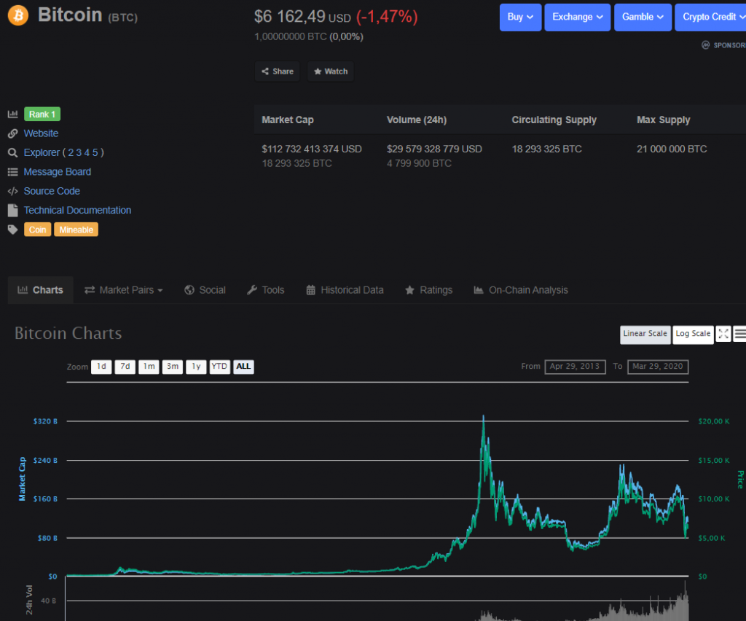Click the tag icon beside Coin and Mineable
This screenshot has width=746, height=621.
(x=13, y=229)
